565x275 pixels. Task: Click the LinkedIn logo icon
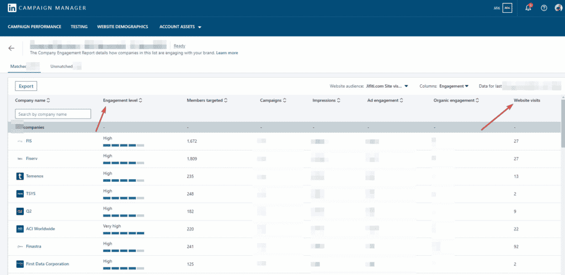12,8
